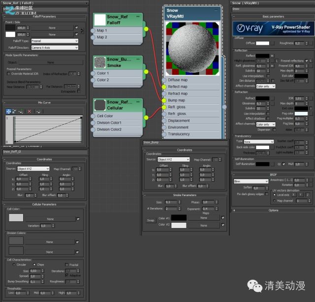
Task: Click the Swap button in Smoke Parameters
Action: 151,220
